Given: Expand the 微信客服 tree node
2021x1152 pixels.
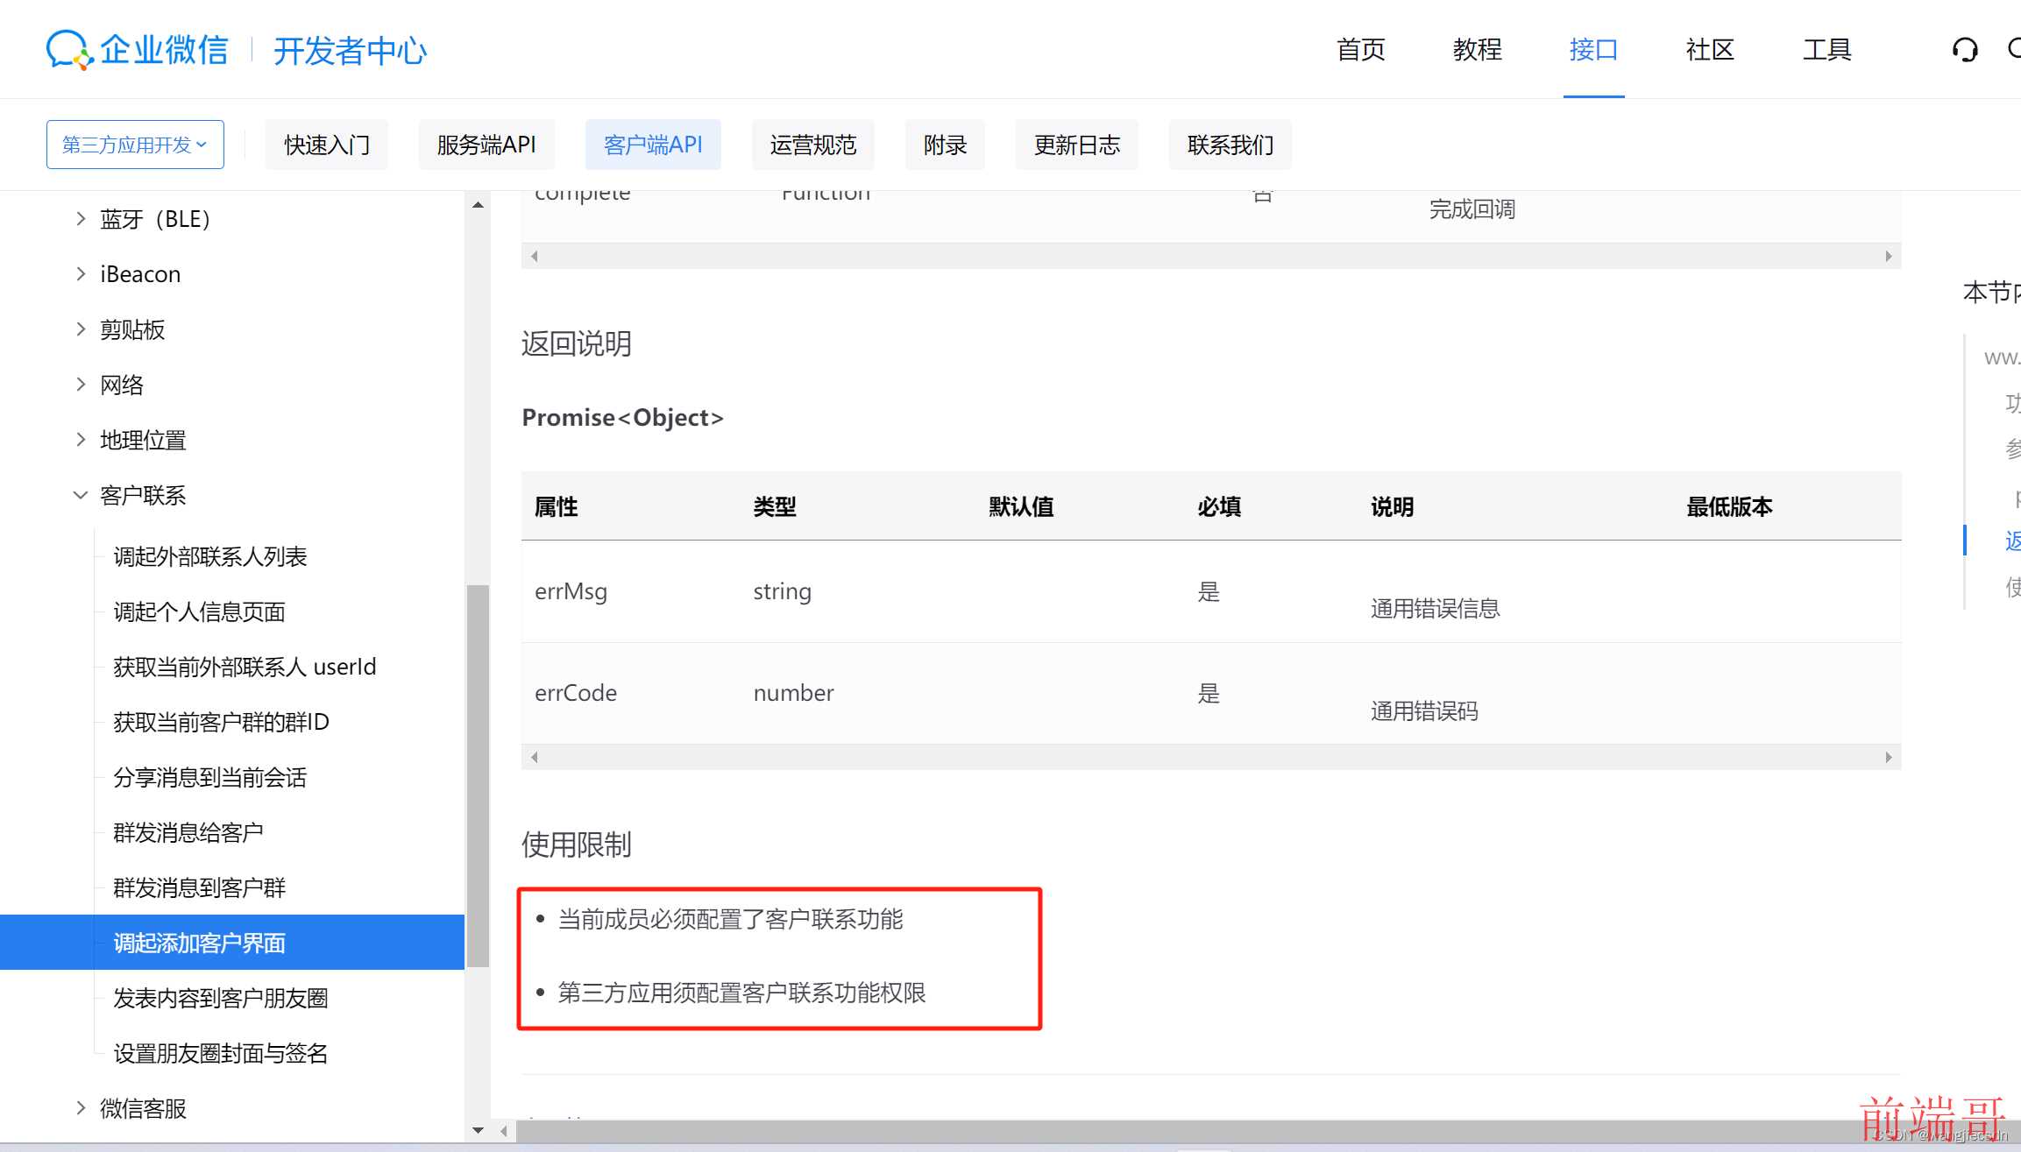Looking at the screenshot, I should pyautogui.click(x=81, y=1108).
